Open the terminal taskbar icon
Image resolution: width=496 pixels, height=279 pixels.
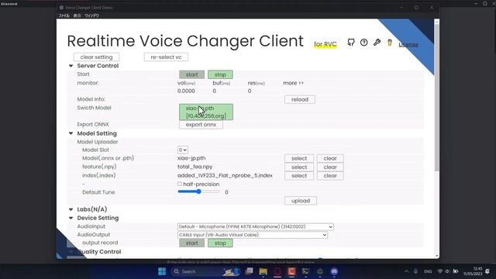pos(305,271)
